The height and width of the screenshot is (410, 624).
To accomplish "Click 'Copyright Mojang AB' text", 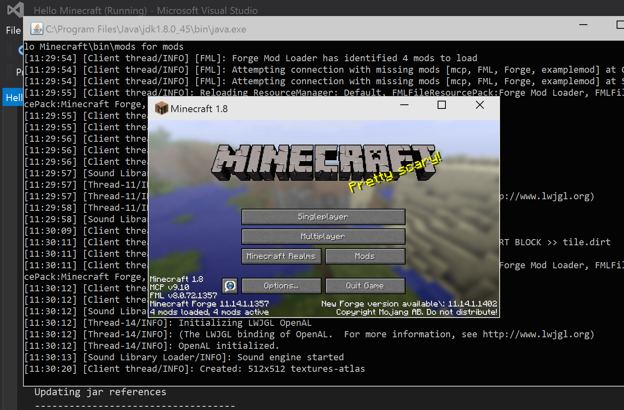I will (x=416, y=312).
